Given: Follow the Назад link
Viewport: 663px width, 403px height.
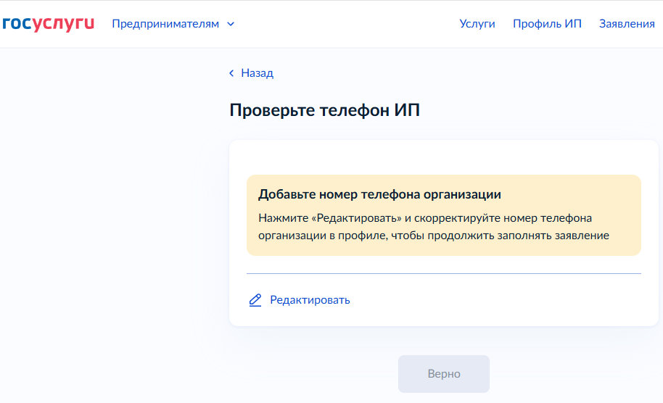Looking at the screenshot, I should pyautogui.click(x=257, y=73).
